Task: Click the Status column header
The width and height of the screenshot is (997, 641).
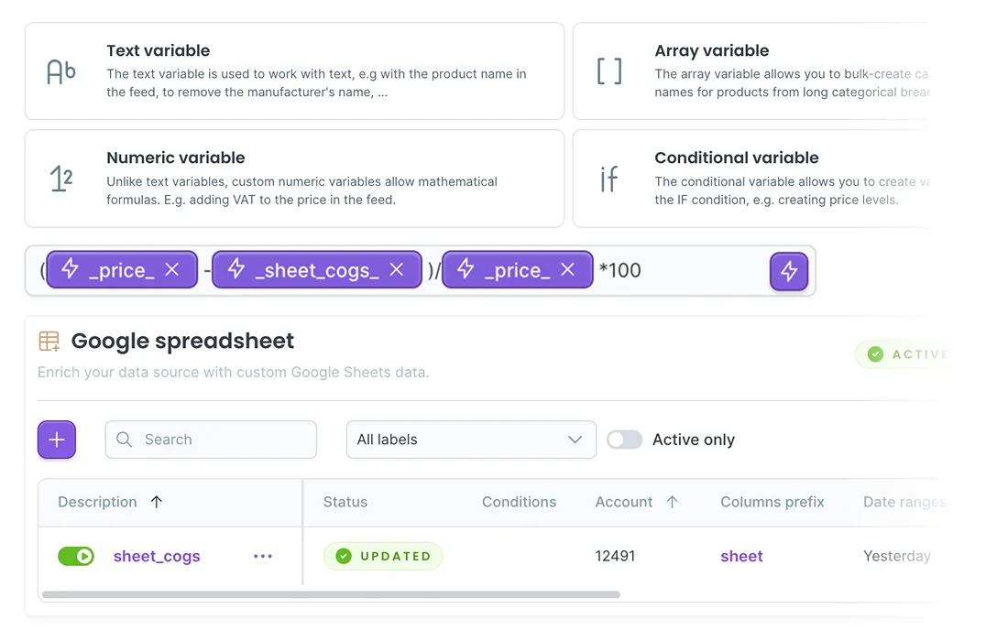Action: 345,502
